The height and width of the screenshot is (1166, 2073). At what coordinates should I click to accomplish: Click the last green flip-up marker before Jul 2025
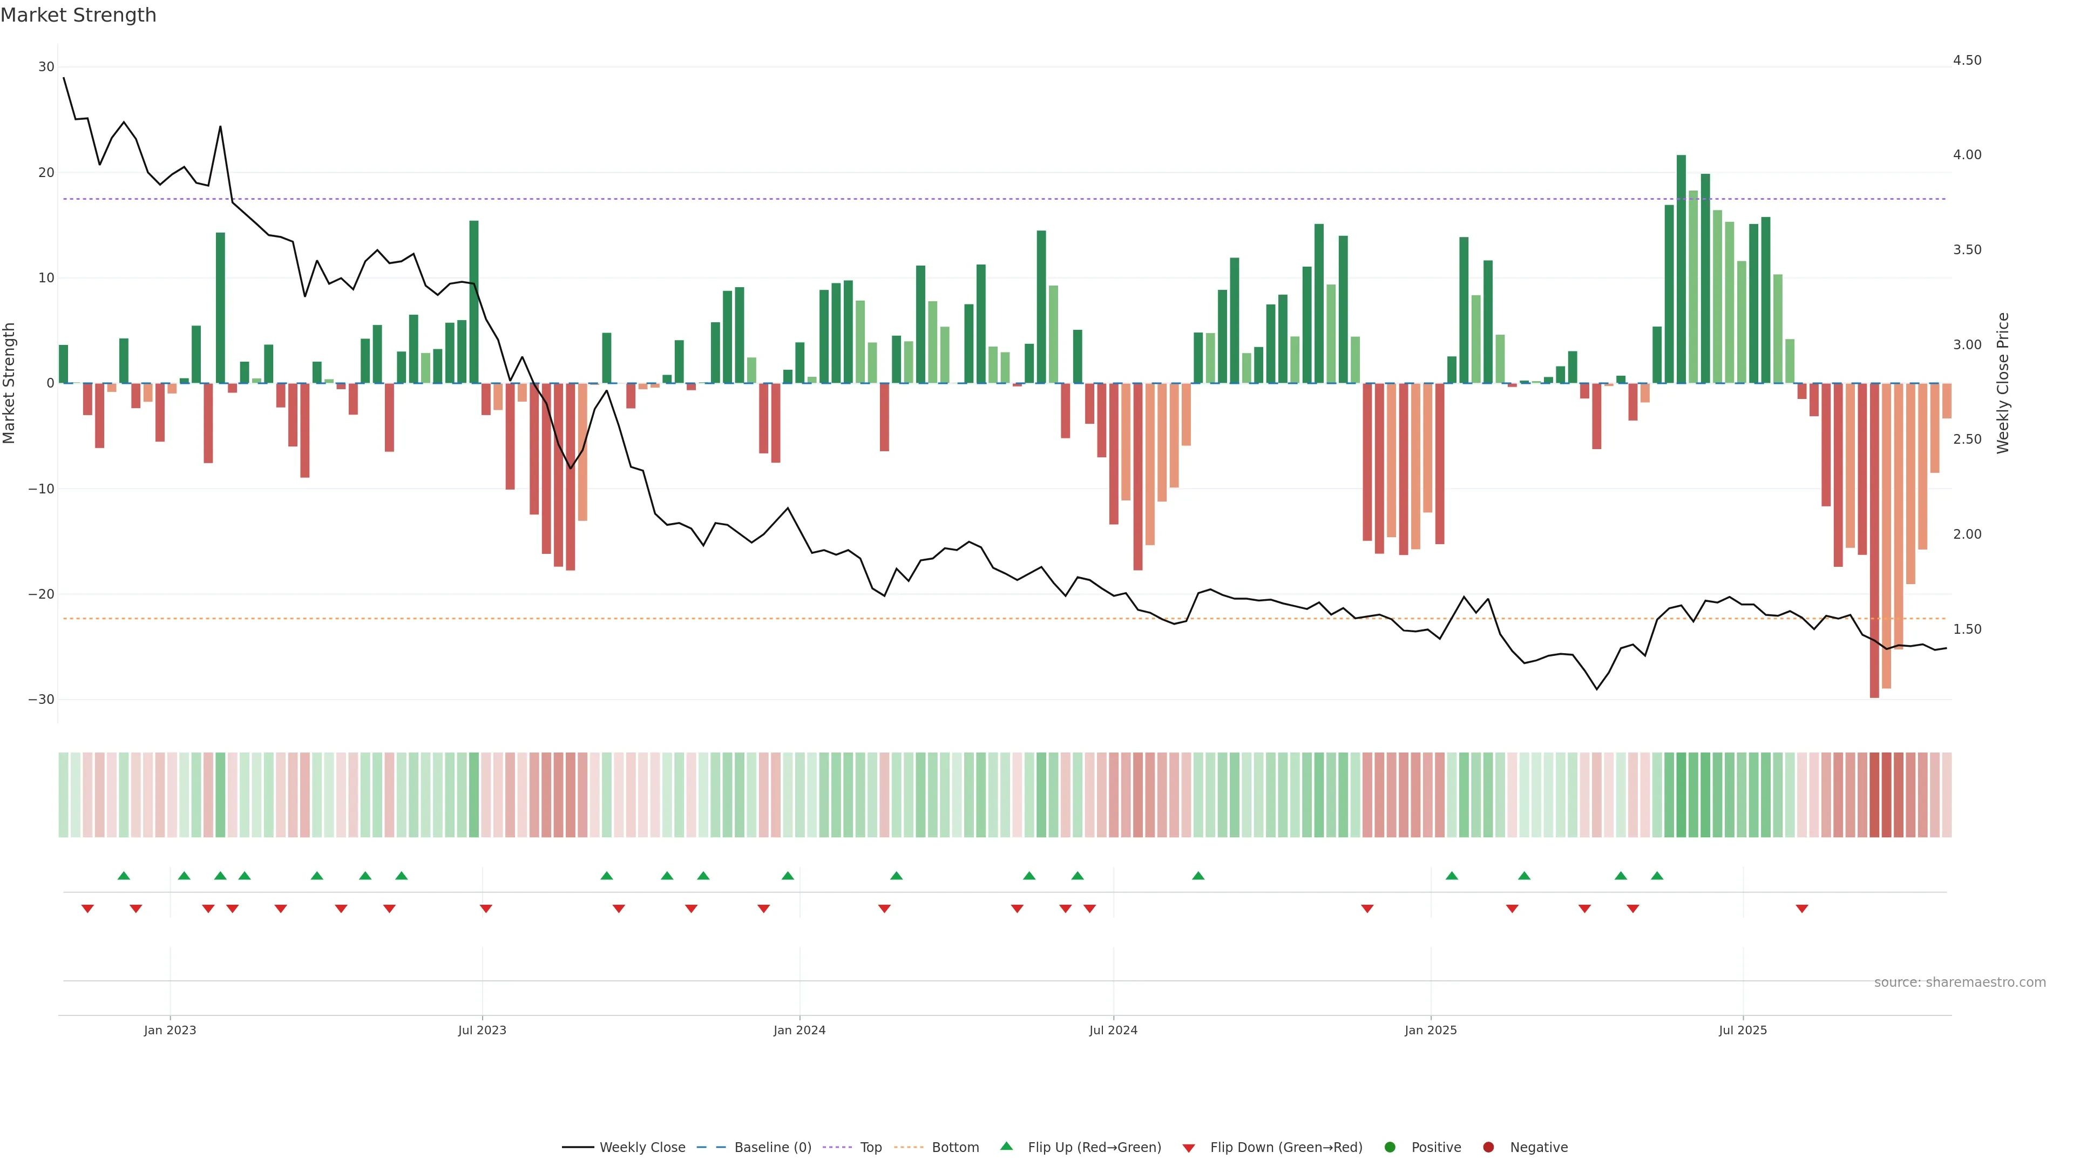[x=1657, y=876]
